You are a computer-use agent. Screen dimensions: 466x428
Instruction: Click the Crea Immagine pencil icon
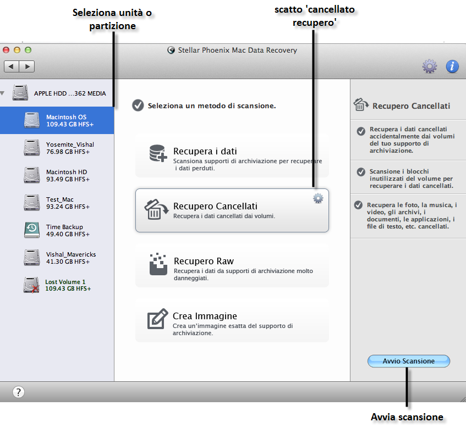[157, 319]
